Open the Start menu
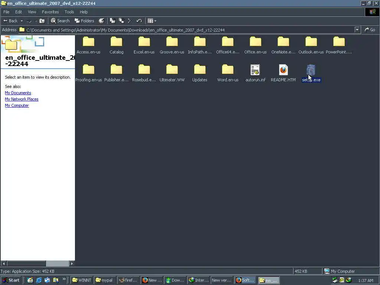Image resolution: width=380 pixels, height=285 pixels. (11, 281)
